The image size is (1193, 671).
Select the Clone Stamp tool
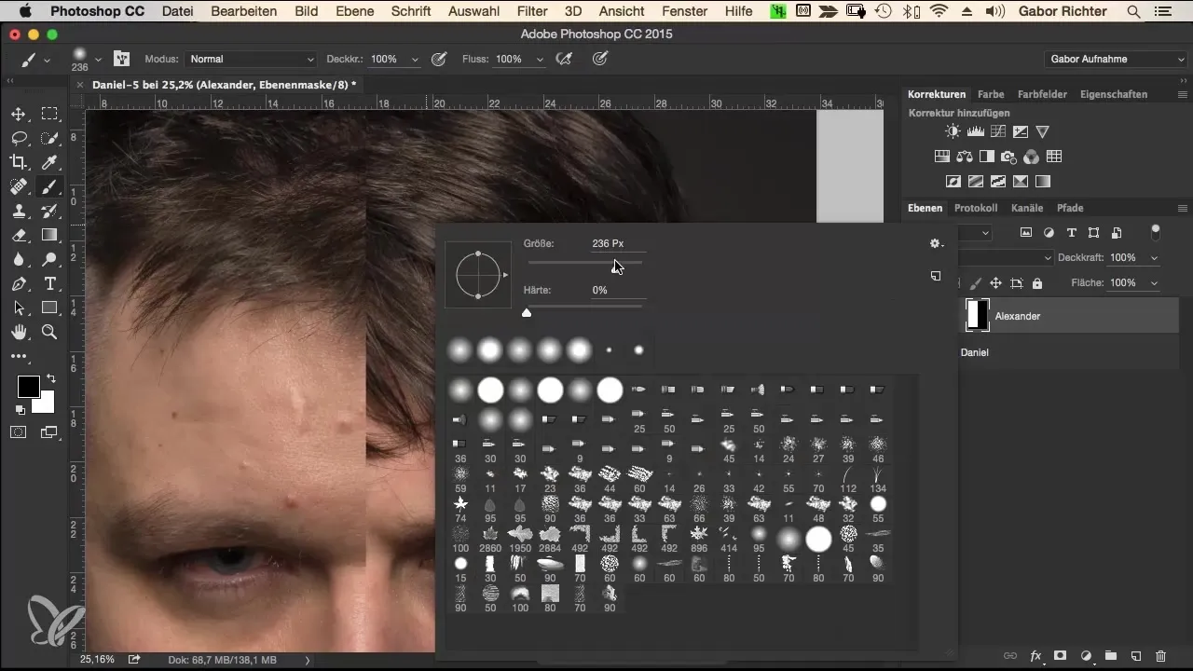(18, 211)
